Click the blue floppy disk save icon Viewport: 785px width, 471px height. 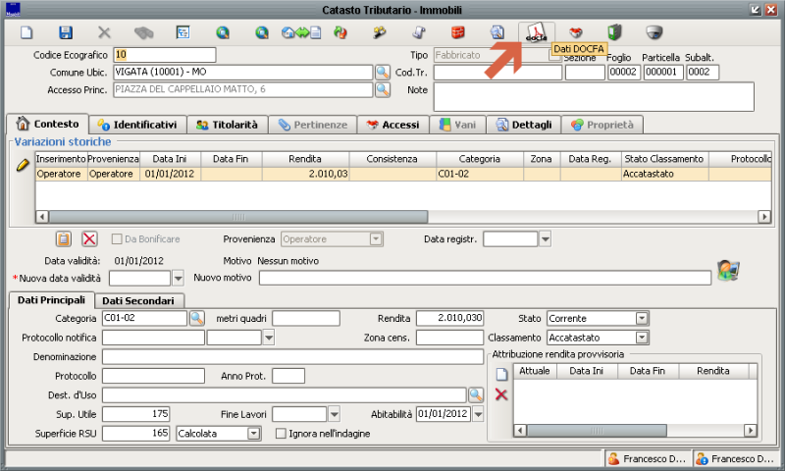pos(66,32)
